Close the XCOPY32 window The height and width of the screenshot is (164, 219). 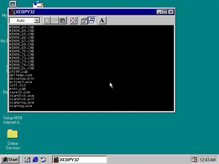(171, 12)
